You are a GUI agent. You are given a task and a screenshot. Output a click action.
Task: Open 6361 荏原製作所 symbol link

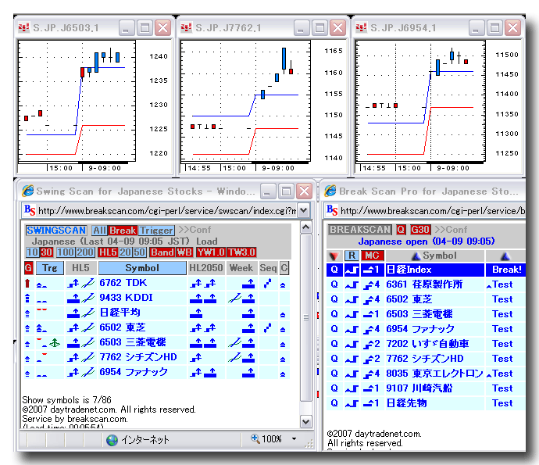click(424, 284)
